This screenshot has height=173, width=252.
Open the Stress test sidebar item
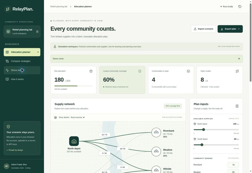pos(22,70)
